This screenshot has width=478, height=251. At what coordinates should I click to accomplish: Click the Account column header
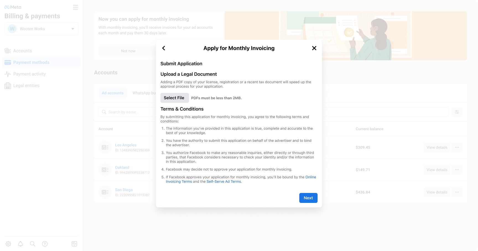tap(106, 129)
